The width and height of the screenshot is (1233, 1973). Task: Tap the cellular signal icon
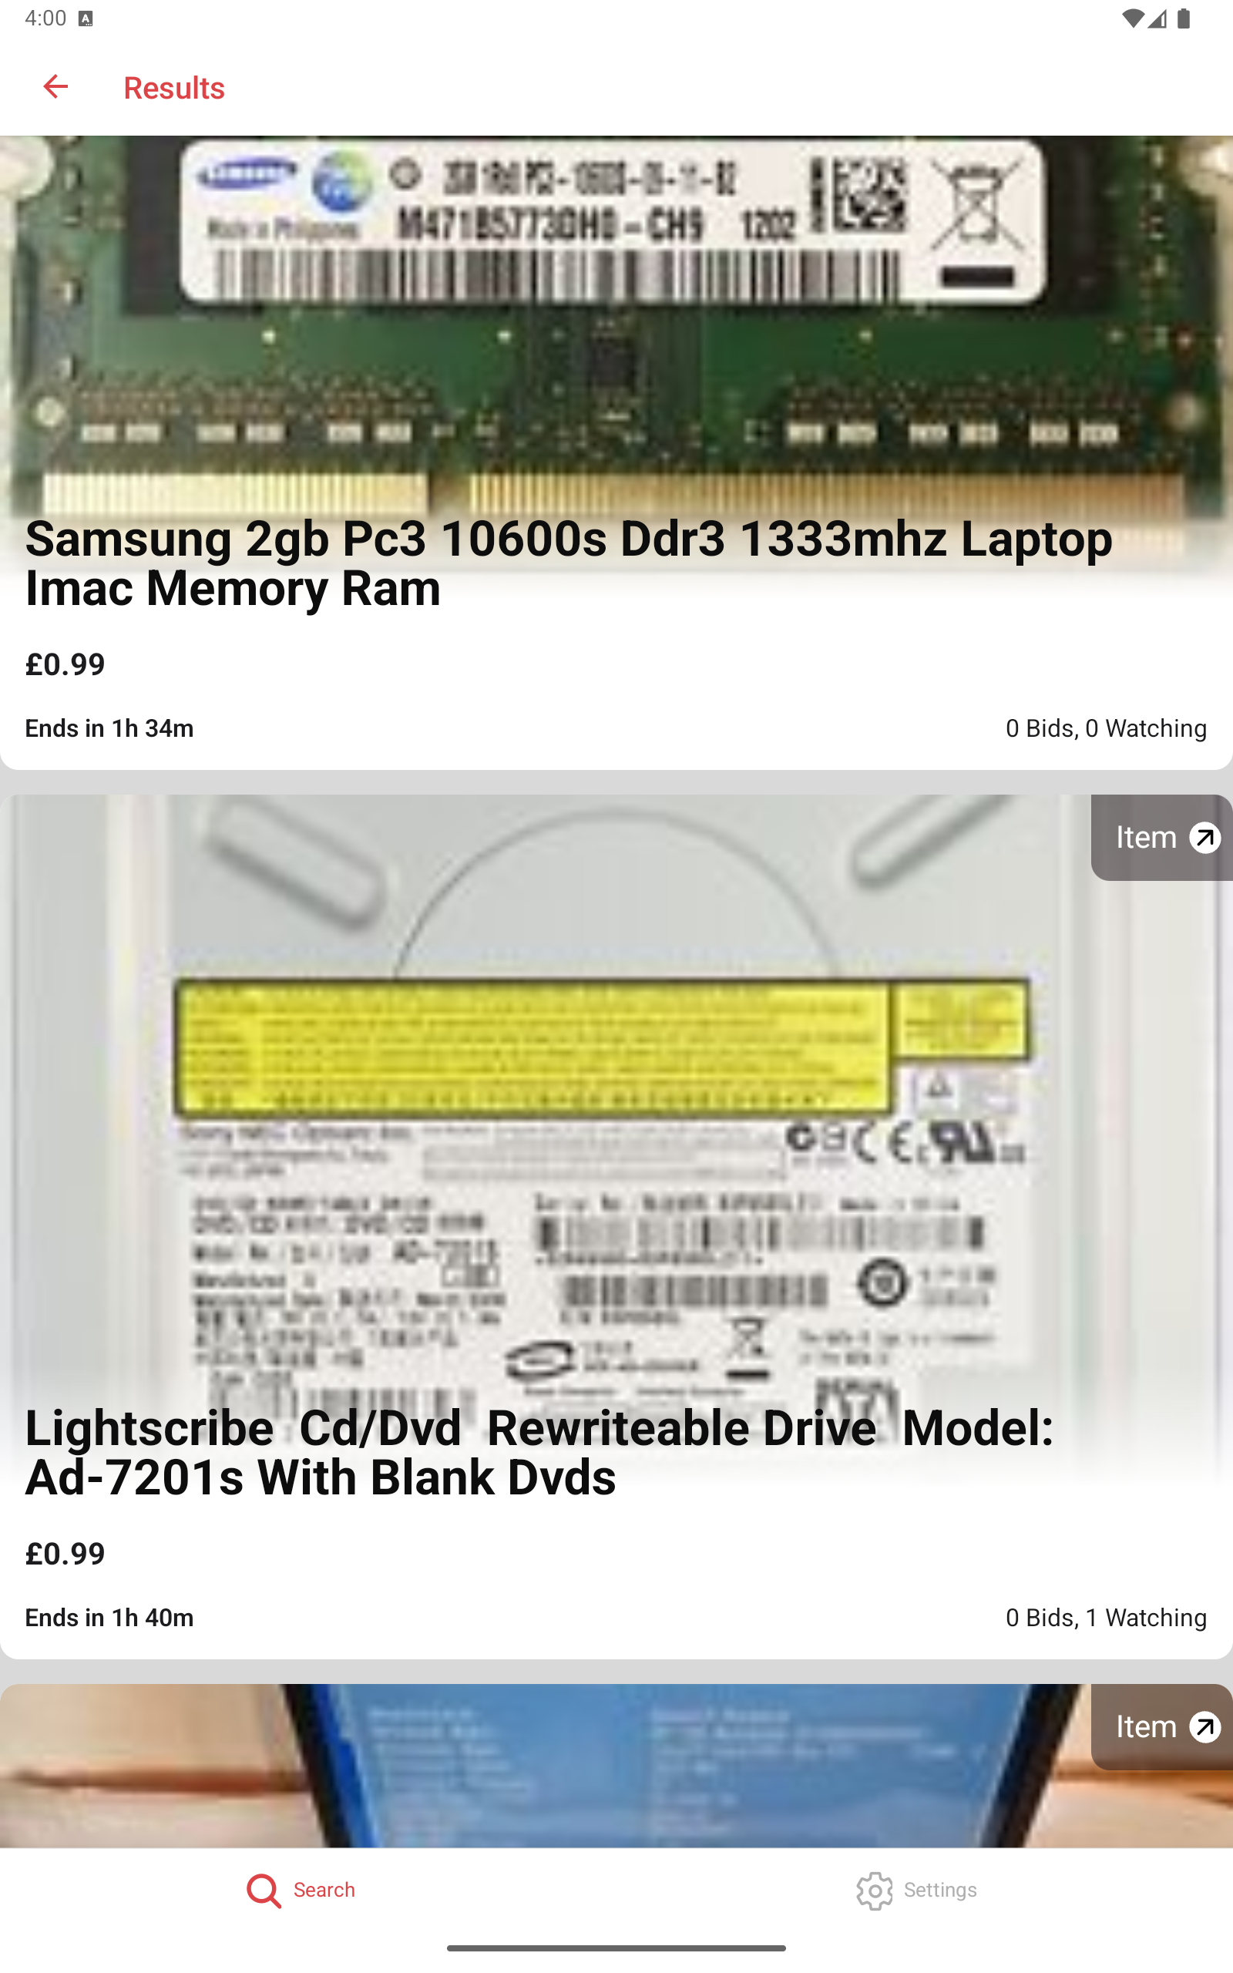(x=1157, y=18)
